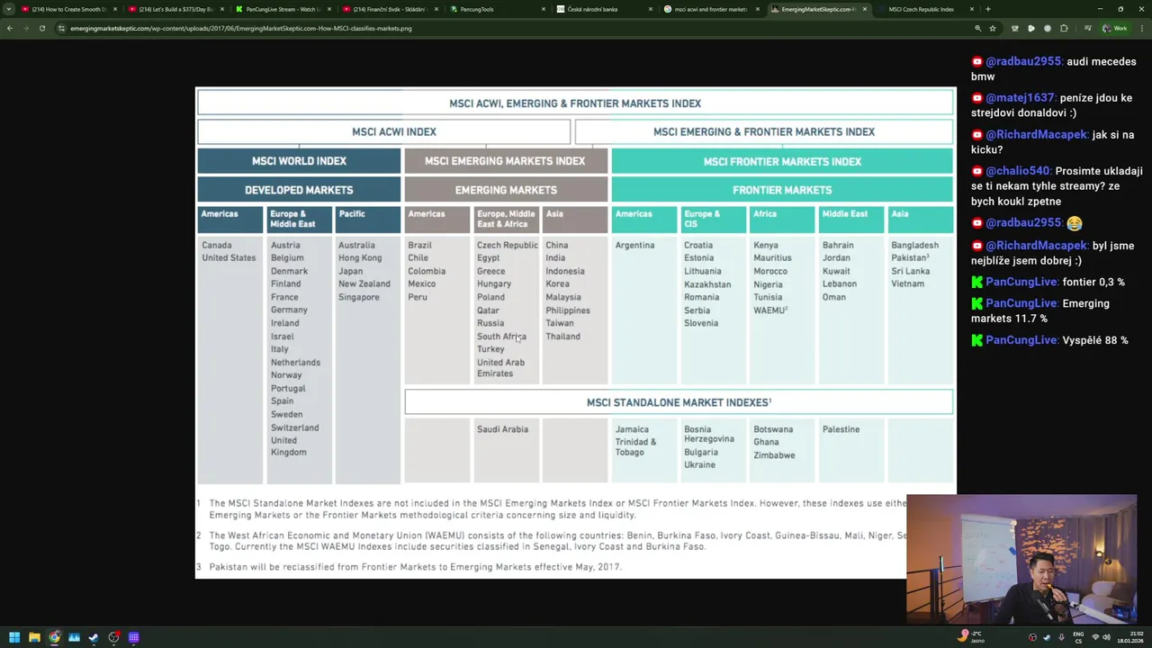Screen dimensions: 1152x648
Task: Click the @radbau2955 audi mecedes bmw message
Action: [x=1053, y=69]
